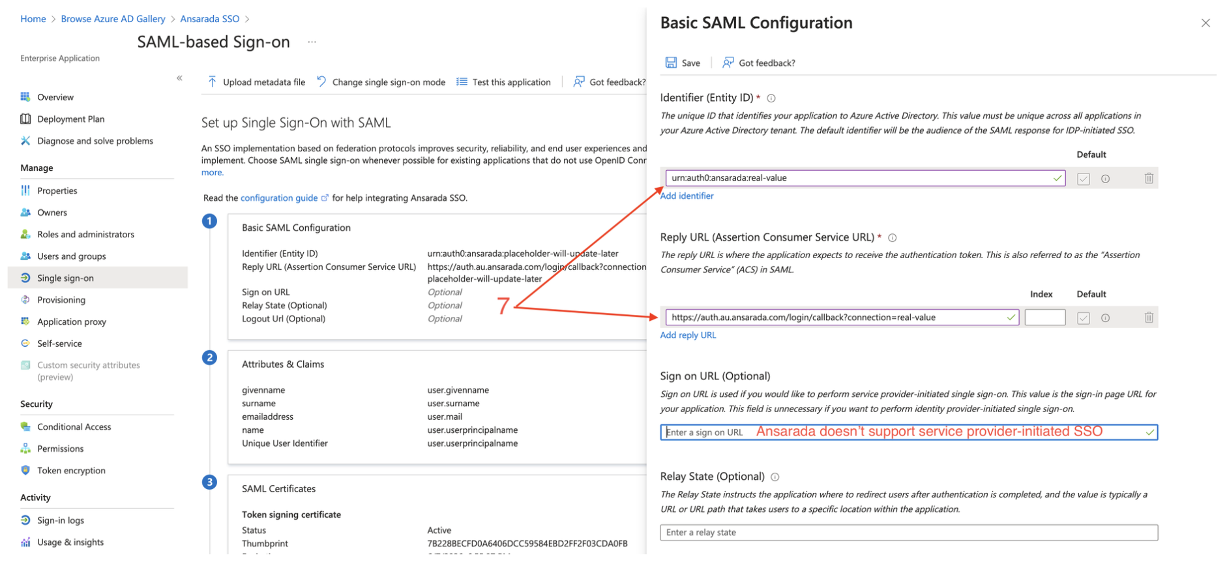Open the ellipsis menu next to SAML-based Sign-on
This screenshot has height=562, width=1227.
click(312, 42)
